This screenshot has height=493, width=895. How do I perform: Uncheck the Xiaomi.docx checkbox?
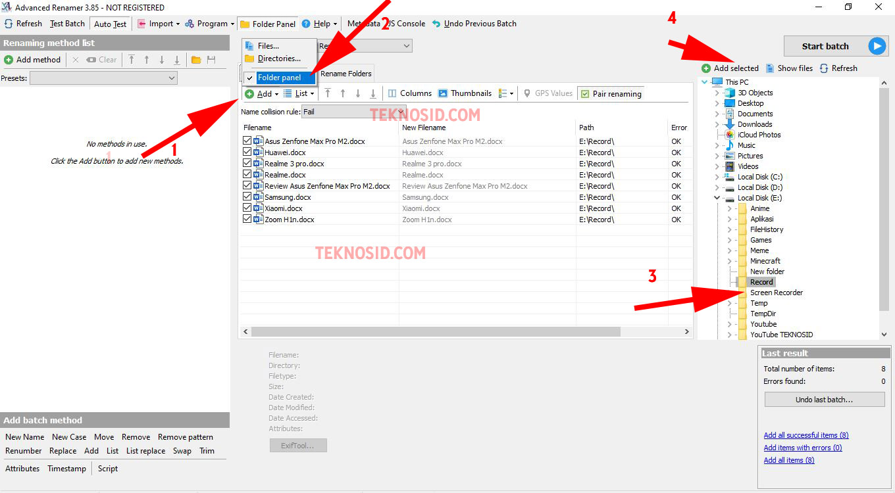(x=247, y=208)
